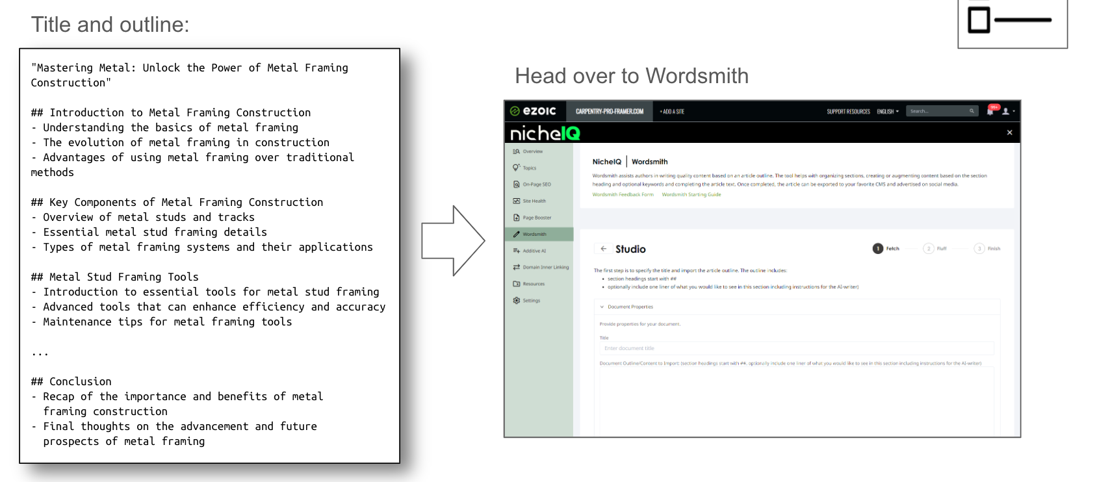Click + Add a Site
1097x482 pixels.
pyautogui.click(x=672, y=111)
